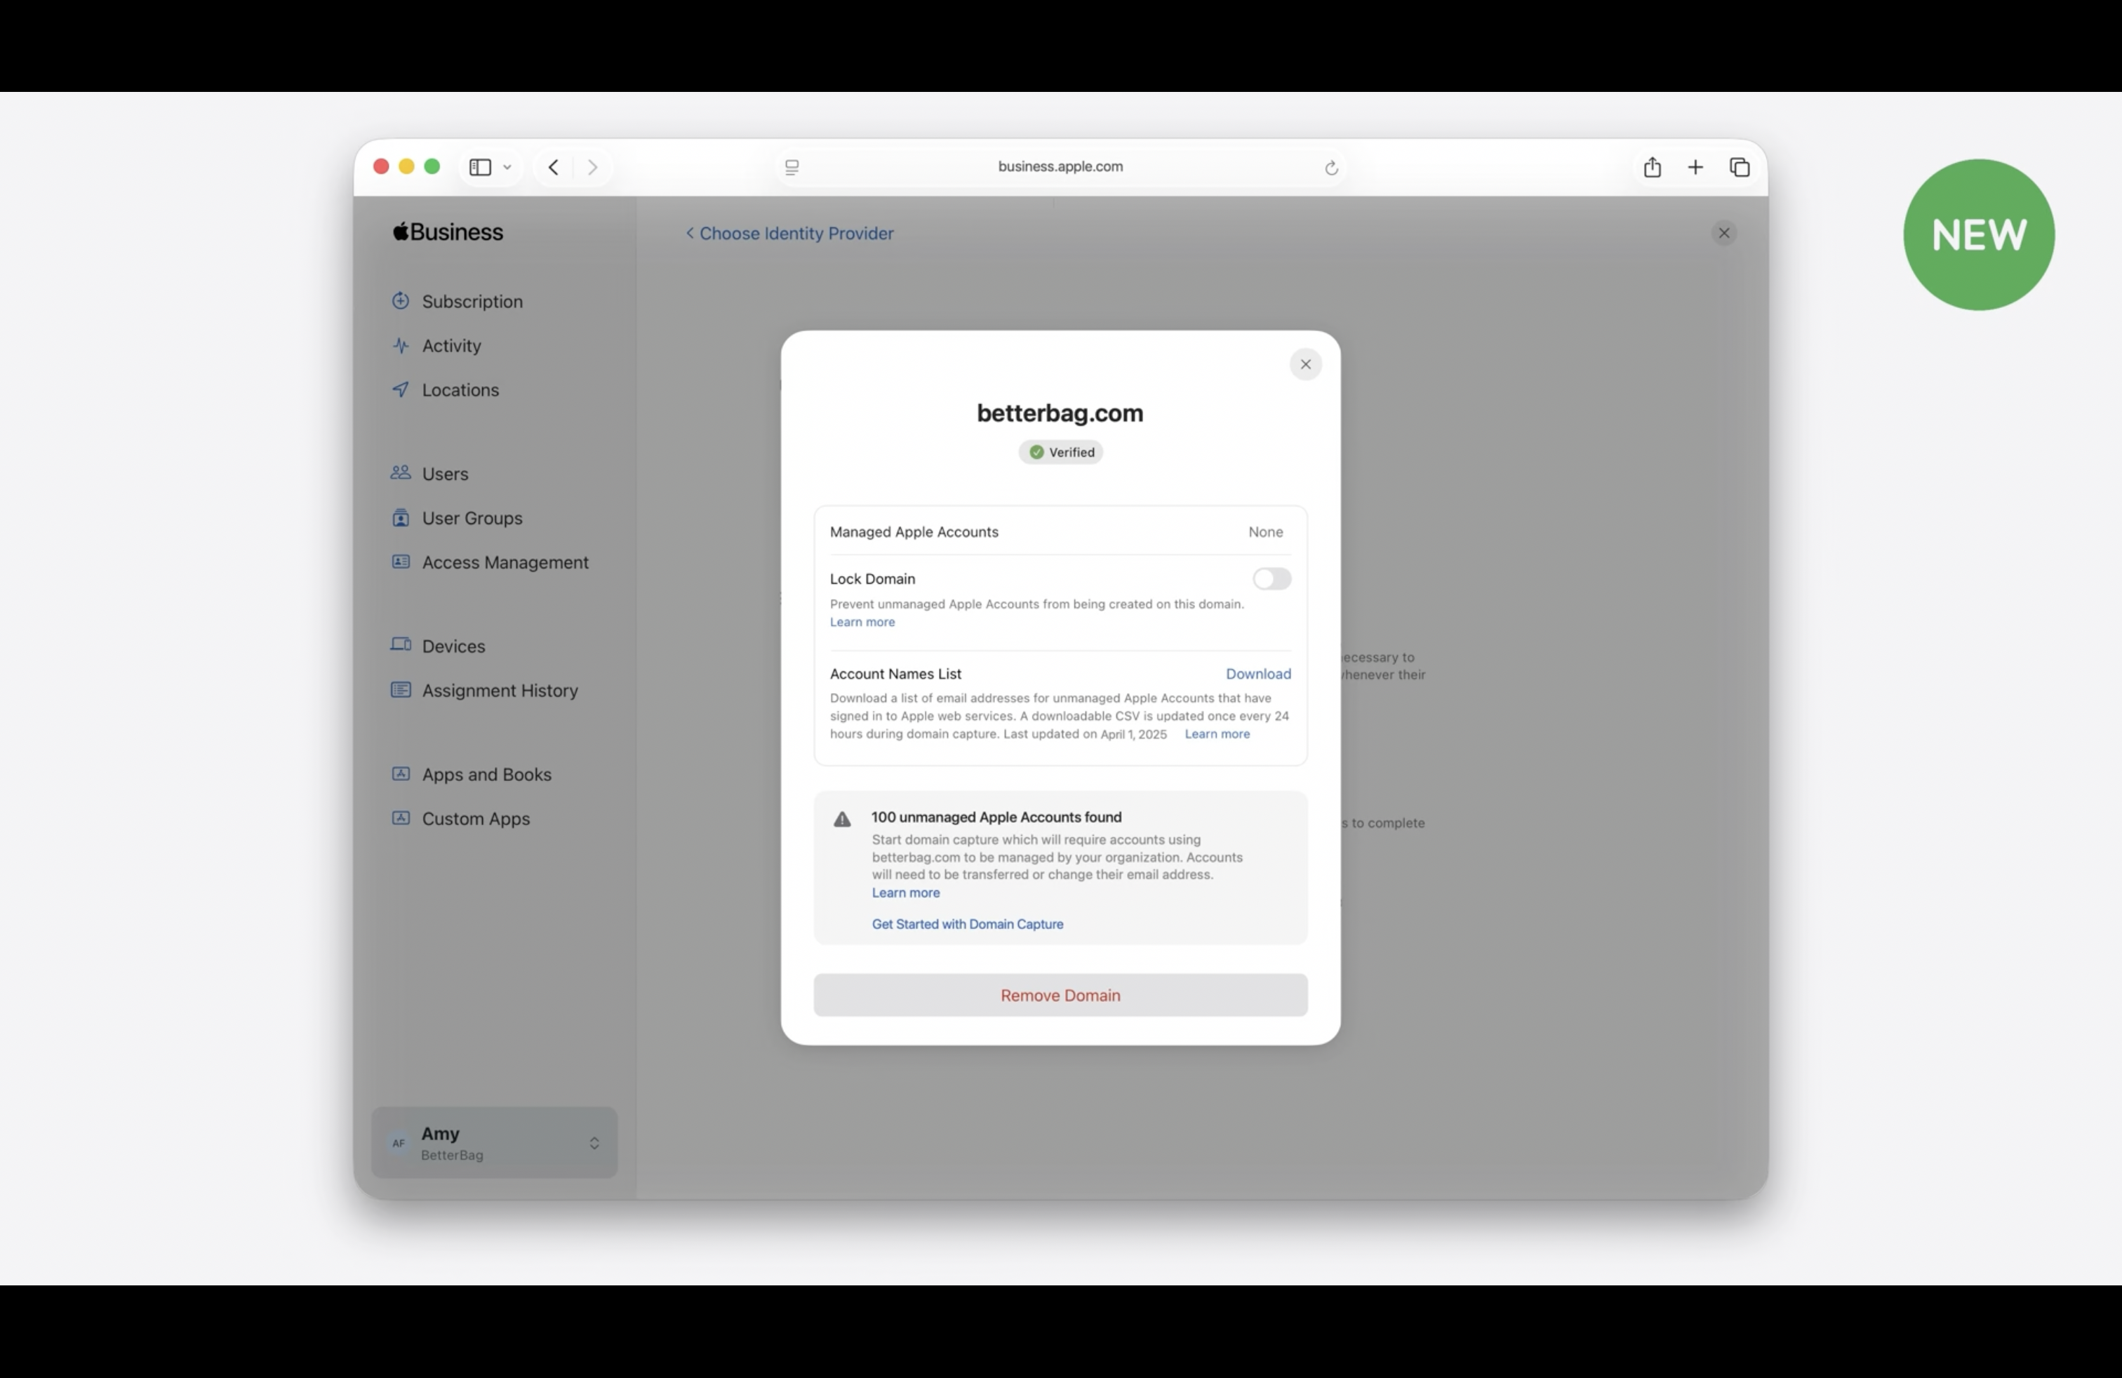Open Access Management in the sidebar
The image size is (2122, 1378).
click(x=490, y=563)
